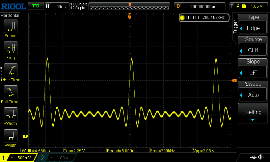Select the Rise Time measurement icon

(x=11, y=70)
